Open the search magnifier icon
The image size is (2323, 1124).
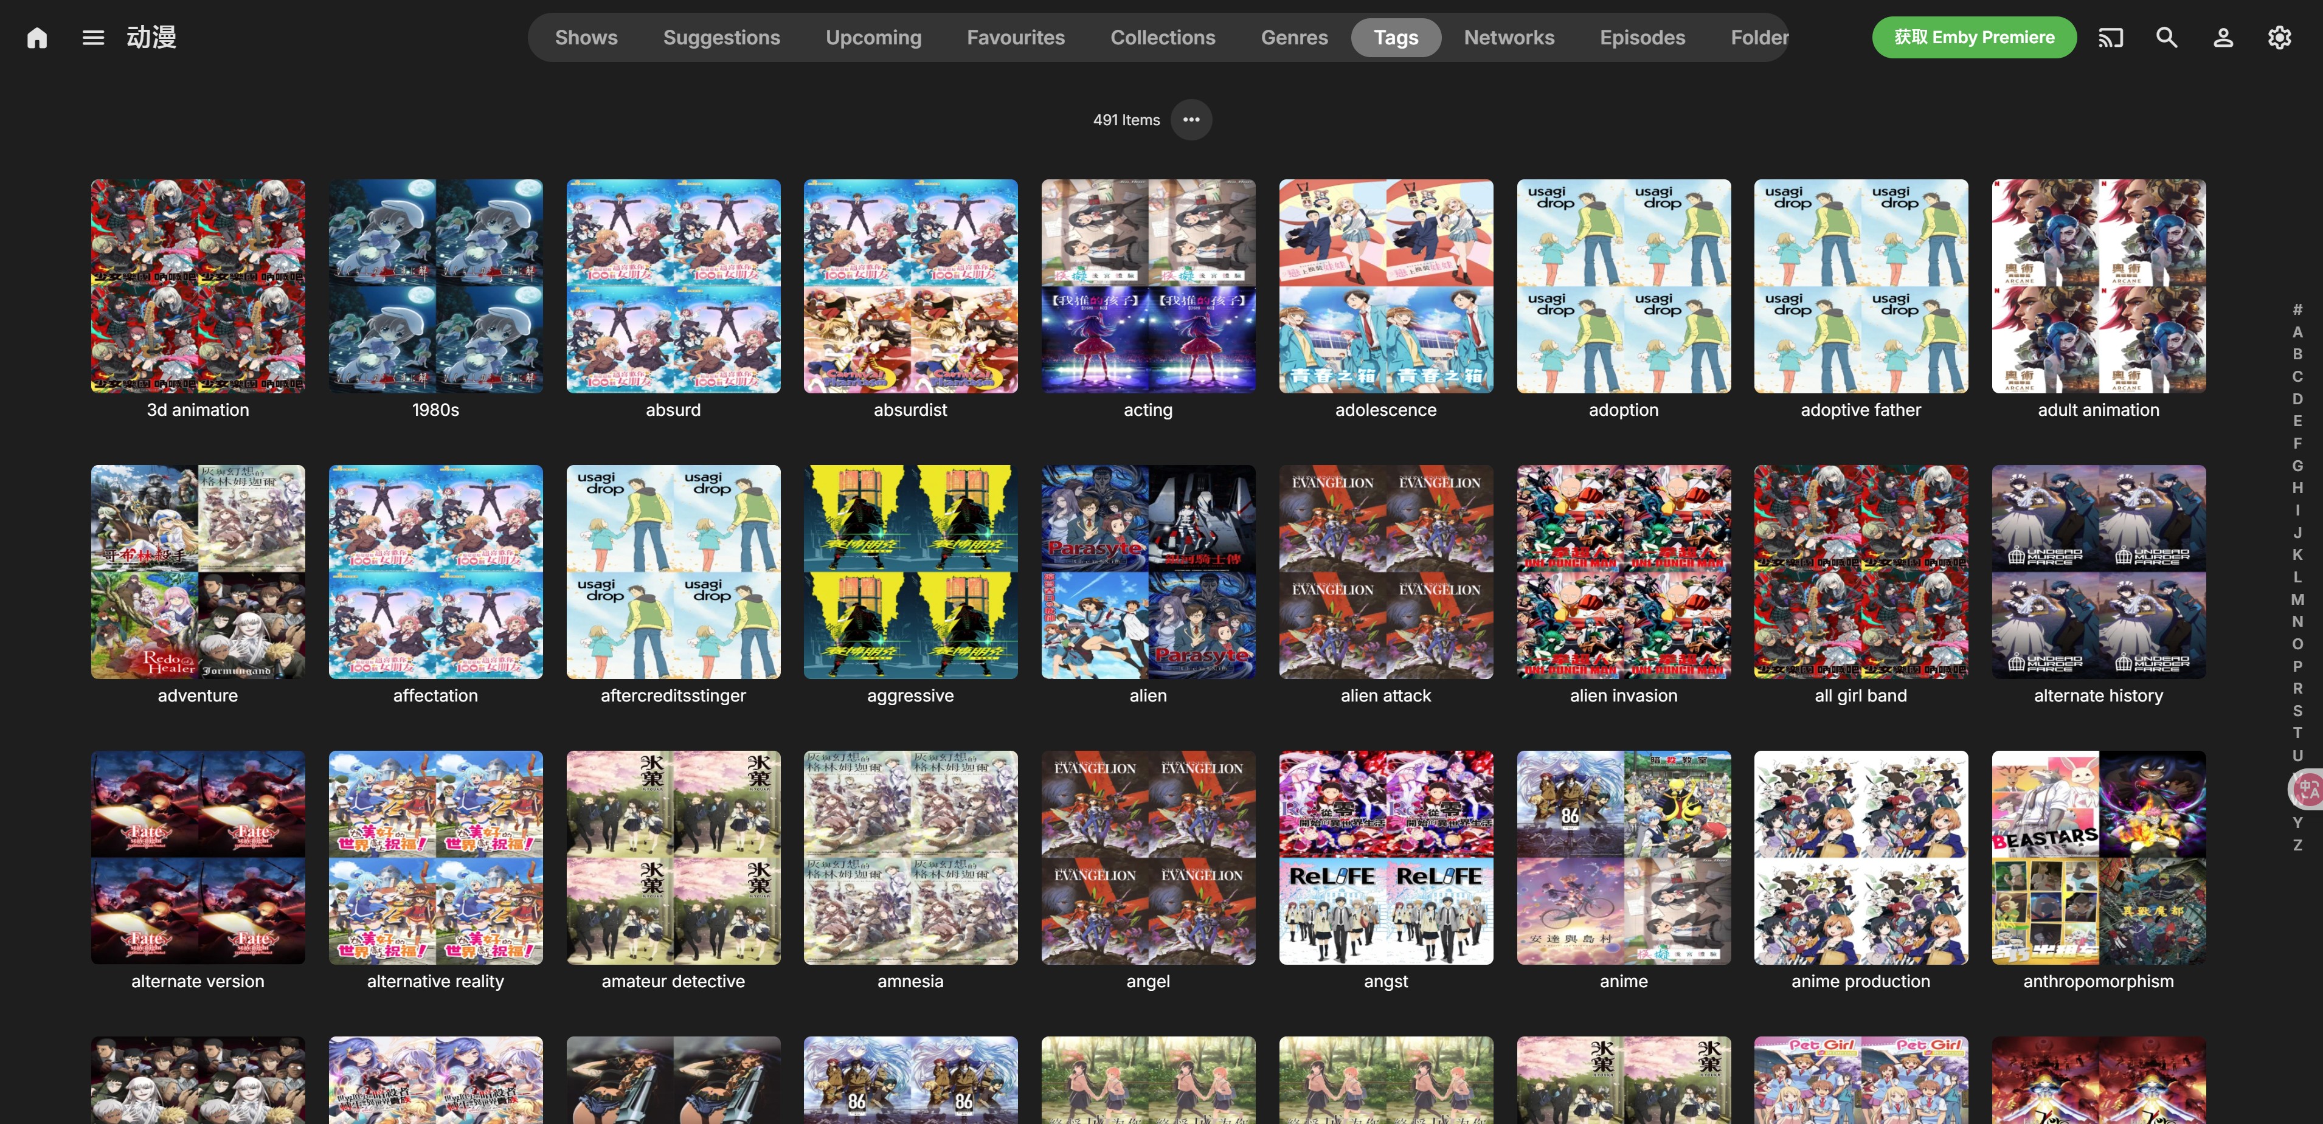click(2166, 38)
